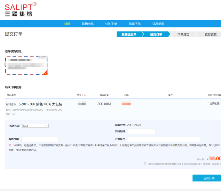This screenshot has width=221, height=191.
Task: Open the 优惠促销 promotions menu
Action: [158, 24]
